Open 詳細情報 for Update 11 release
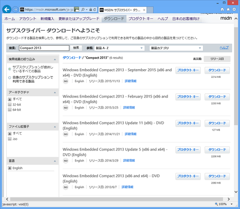Image resolution: width=240 pixels, height=209 pixels. [131, 134]
